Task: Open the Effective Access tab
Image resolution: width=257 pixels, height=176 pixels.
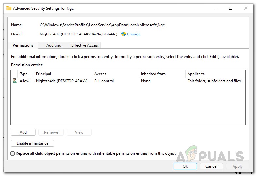Action: click(85, 45)
